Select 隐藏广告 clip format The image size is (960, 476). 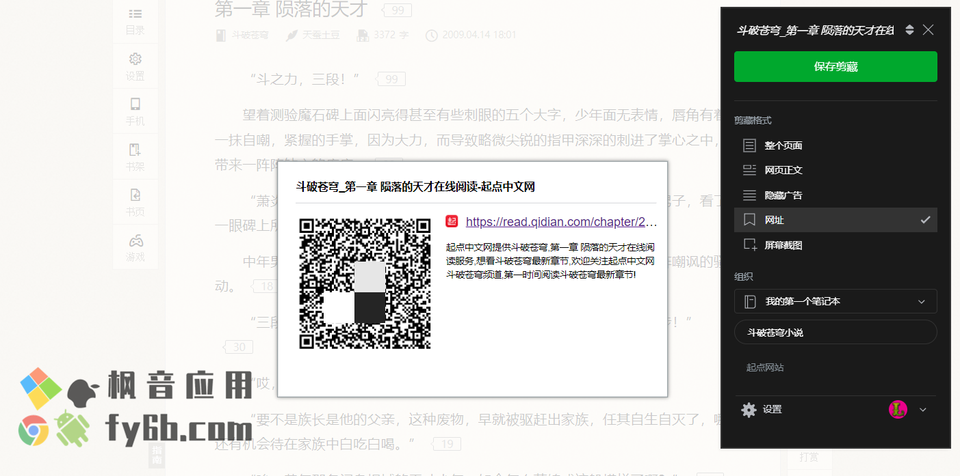point(835,195)
